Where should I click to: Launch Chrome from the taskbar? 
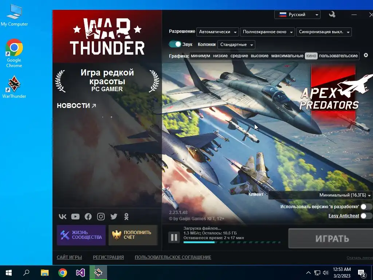coord(63,273)
